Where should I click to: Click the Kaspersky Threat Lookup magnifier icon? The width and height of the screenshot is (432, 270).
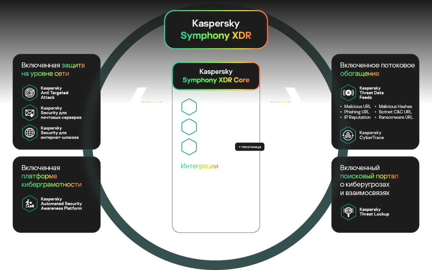tap(348, 212)
